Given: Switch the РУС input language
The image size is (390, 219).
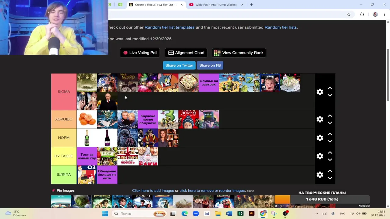Looking at the screenshot, I should pos(342,214).
